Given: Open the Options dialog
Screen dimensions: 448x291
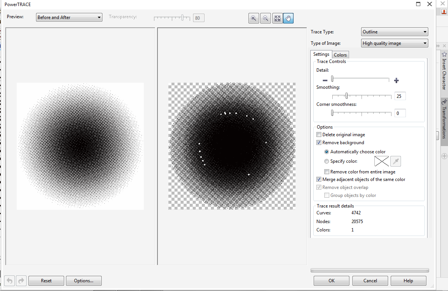Looking at the screenshot, I should point(83,280).
